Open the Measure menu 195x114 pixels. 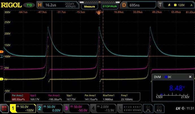89,6
